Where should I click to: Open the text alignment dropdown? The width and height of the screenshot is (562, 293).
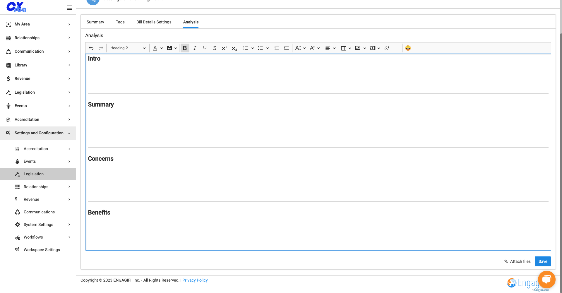point(330,48)
